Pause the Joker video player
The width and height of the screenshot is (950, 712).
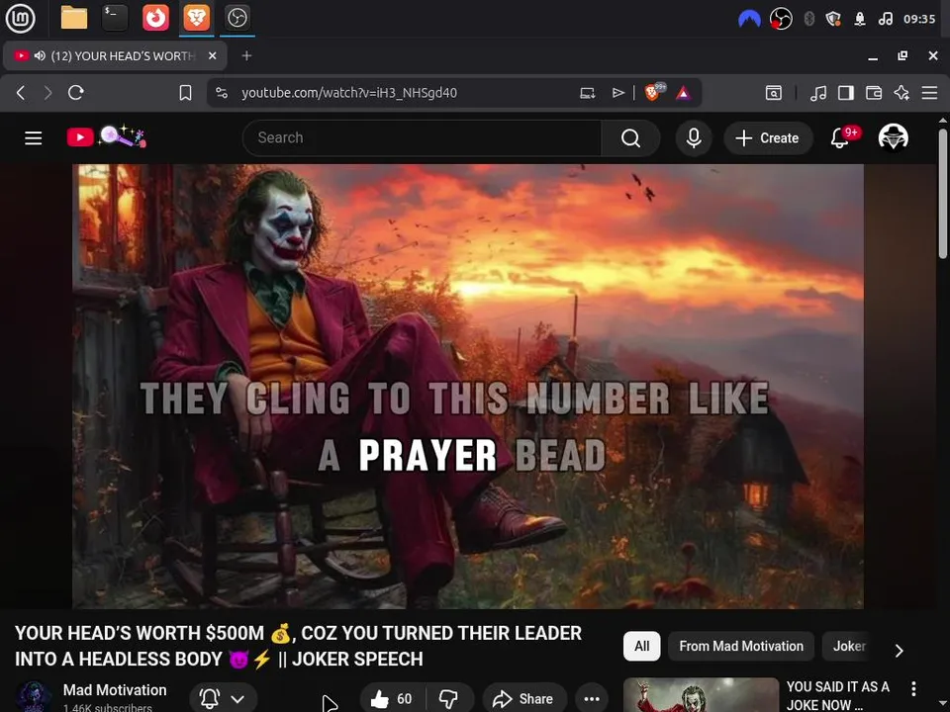468,387
